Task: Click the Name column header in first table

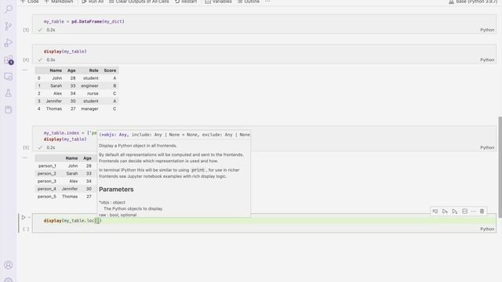Action: (x=56, y=70)
